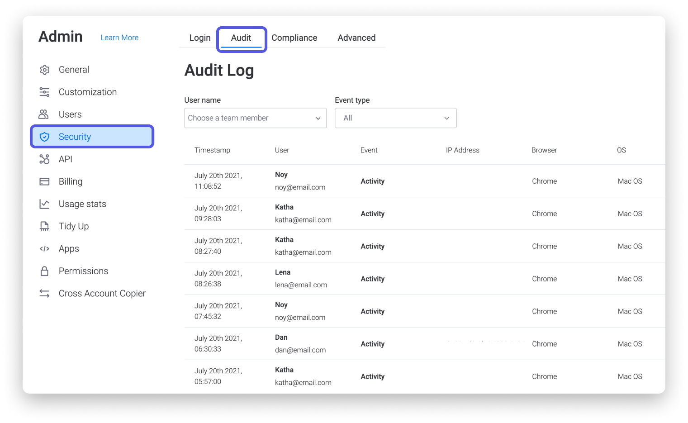Click Activity in Lena's row
Screen dimensions: 688x423
point(373,279)
